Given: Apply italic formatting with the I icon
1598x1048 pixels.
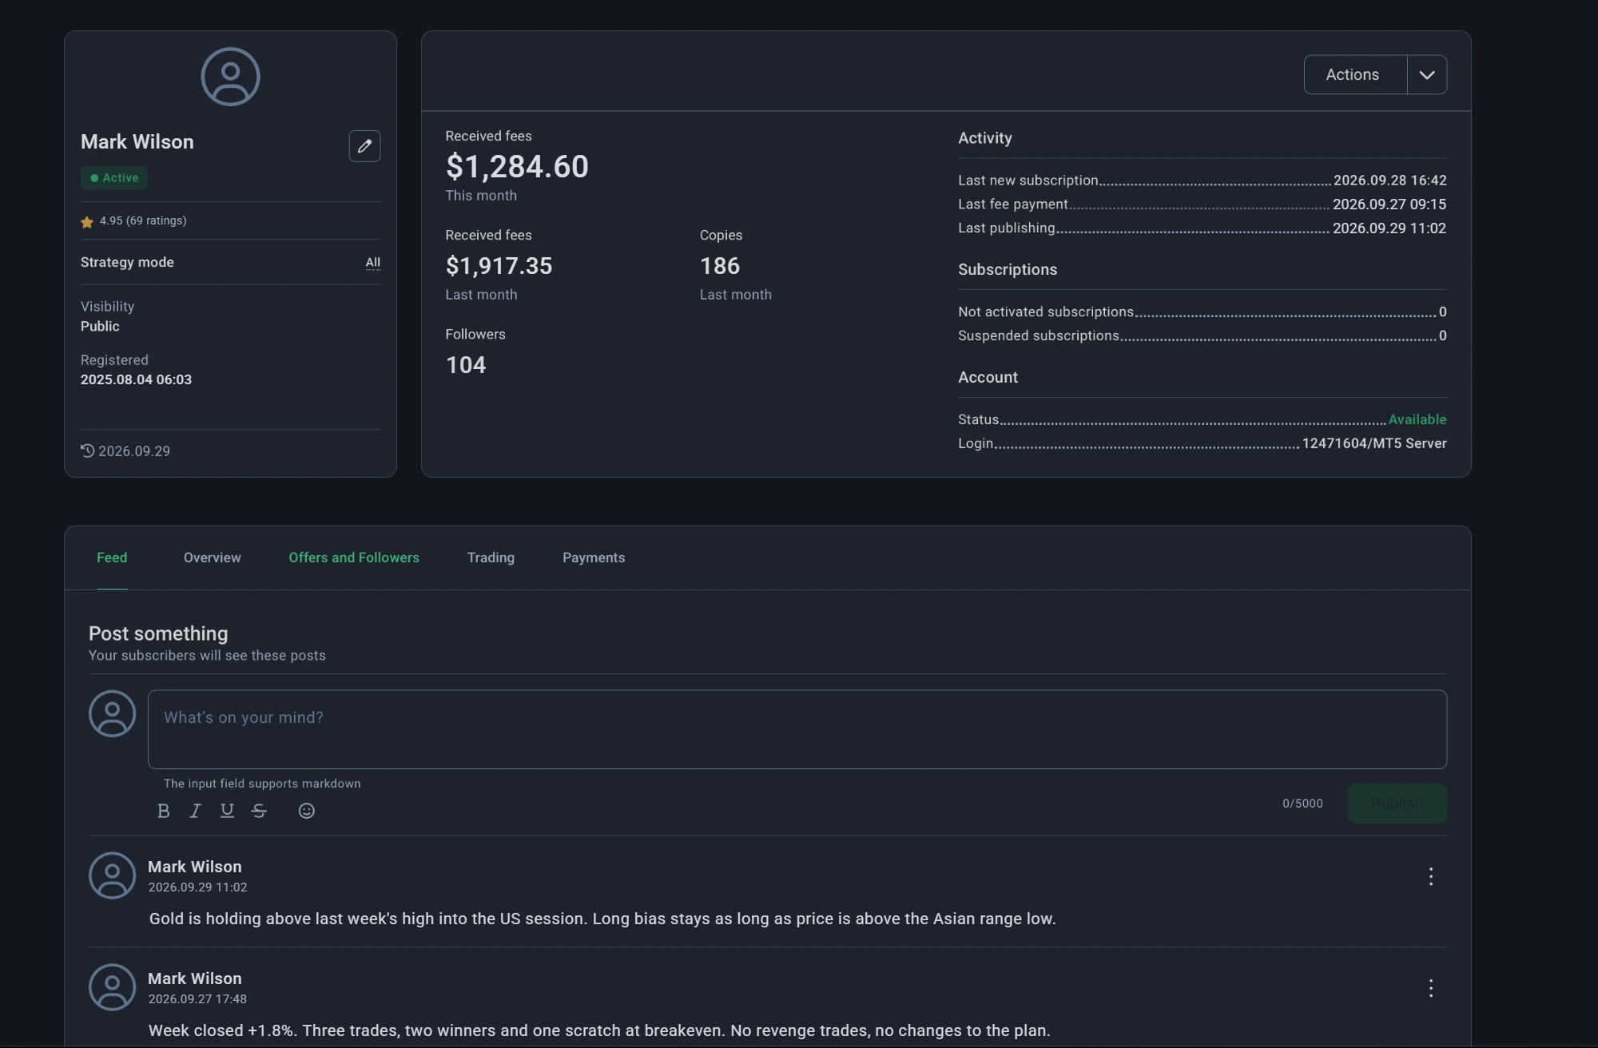Looking at the screenshot, I should click(195, 811).
